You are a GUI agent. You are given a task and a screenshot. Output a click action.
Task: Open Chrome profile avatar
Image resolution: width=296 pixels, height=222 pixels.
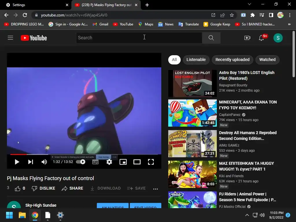280,15
